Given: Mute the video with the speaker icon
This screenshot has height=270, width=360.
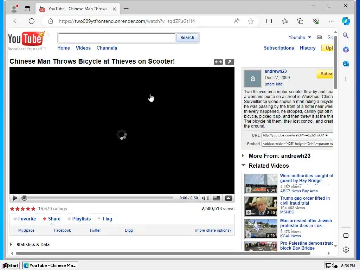Looking at the screenshot, I should pos(205,198).
